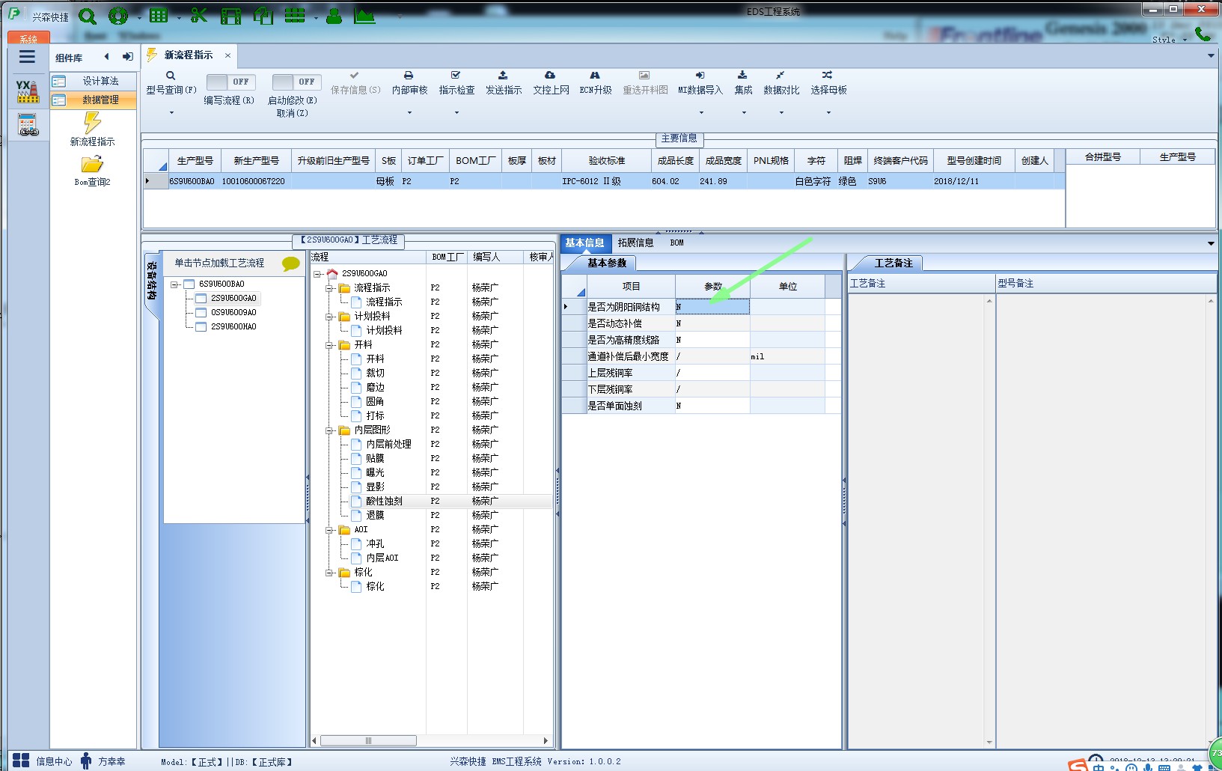Open dropdown arrow under 内部审核
The width and height of the screenshot is (1222, 771).
click(x=409, y=113)
